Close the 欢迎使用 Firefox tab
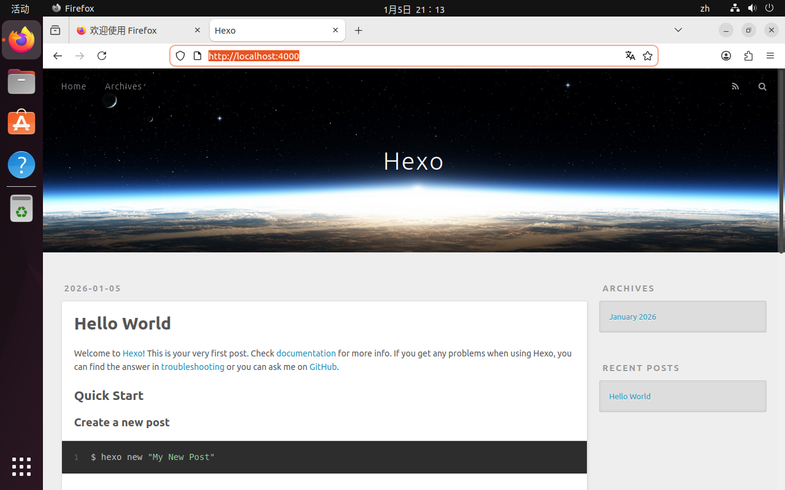This screenshot has height=490, width=785. coord(197,30)
